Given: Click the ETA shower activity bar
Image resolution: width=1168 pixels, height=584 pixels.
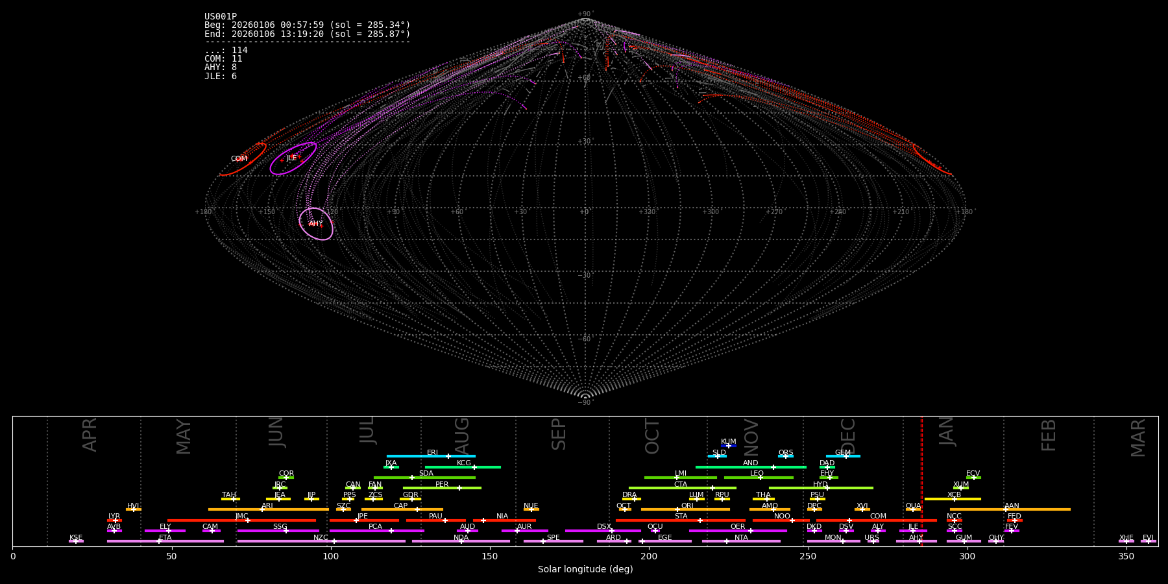Looking at the screenshot, I should point(165,541).
